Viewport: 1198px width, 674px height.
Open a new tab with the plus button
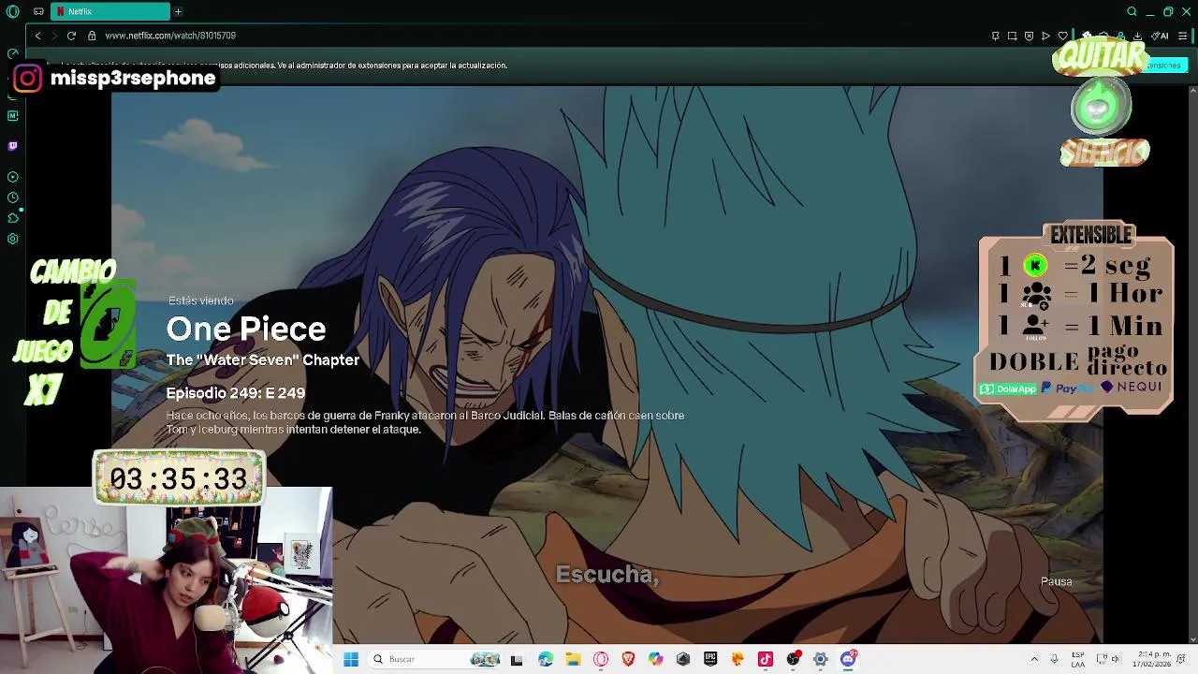(x=178, y=11)
